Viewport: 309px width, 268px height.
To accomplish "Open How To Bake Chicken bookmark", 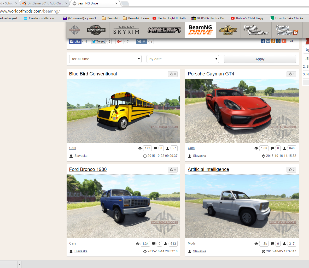I will coord(288,18).
